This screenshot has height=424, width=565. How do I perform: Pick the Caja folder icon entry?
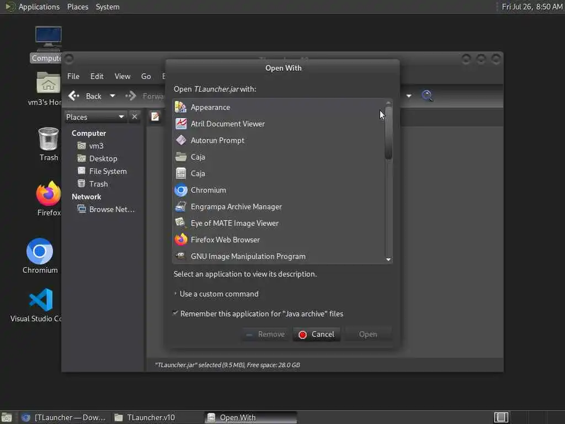[x=180, y=157]
